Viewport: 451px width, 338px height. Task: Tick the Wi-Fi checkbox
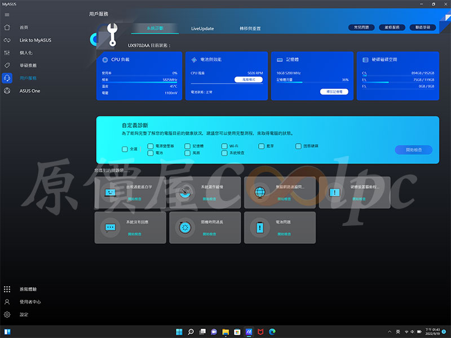point(224,146)
